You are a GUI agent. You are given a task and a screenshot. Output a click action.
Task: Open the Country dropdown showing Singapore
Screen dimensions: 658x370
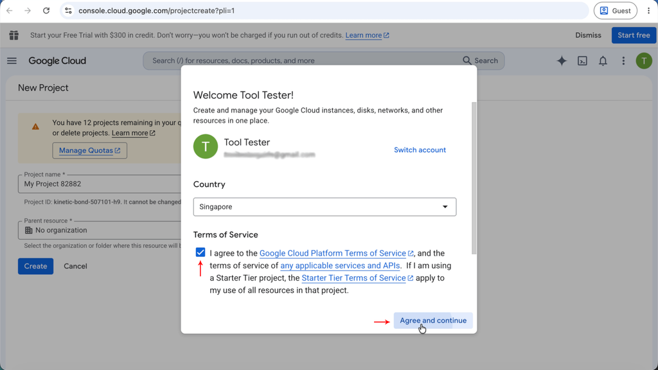coord(325,207)
